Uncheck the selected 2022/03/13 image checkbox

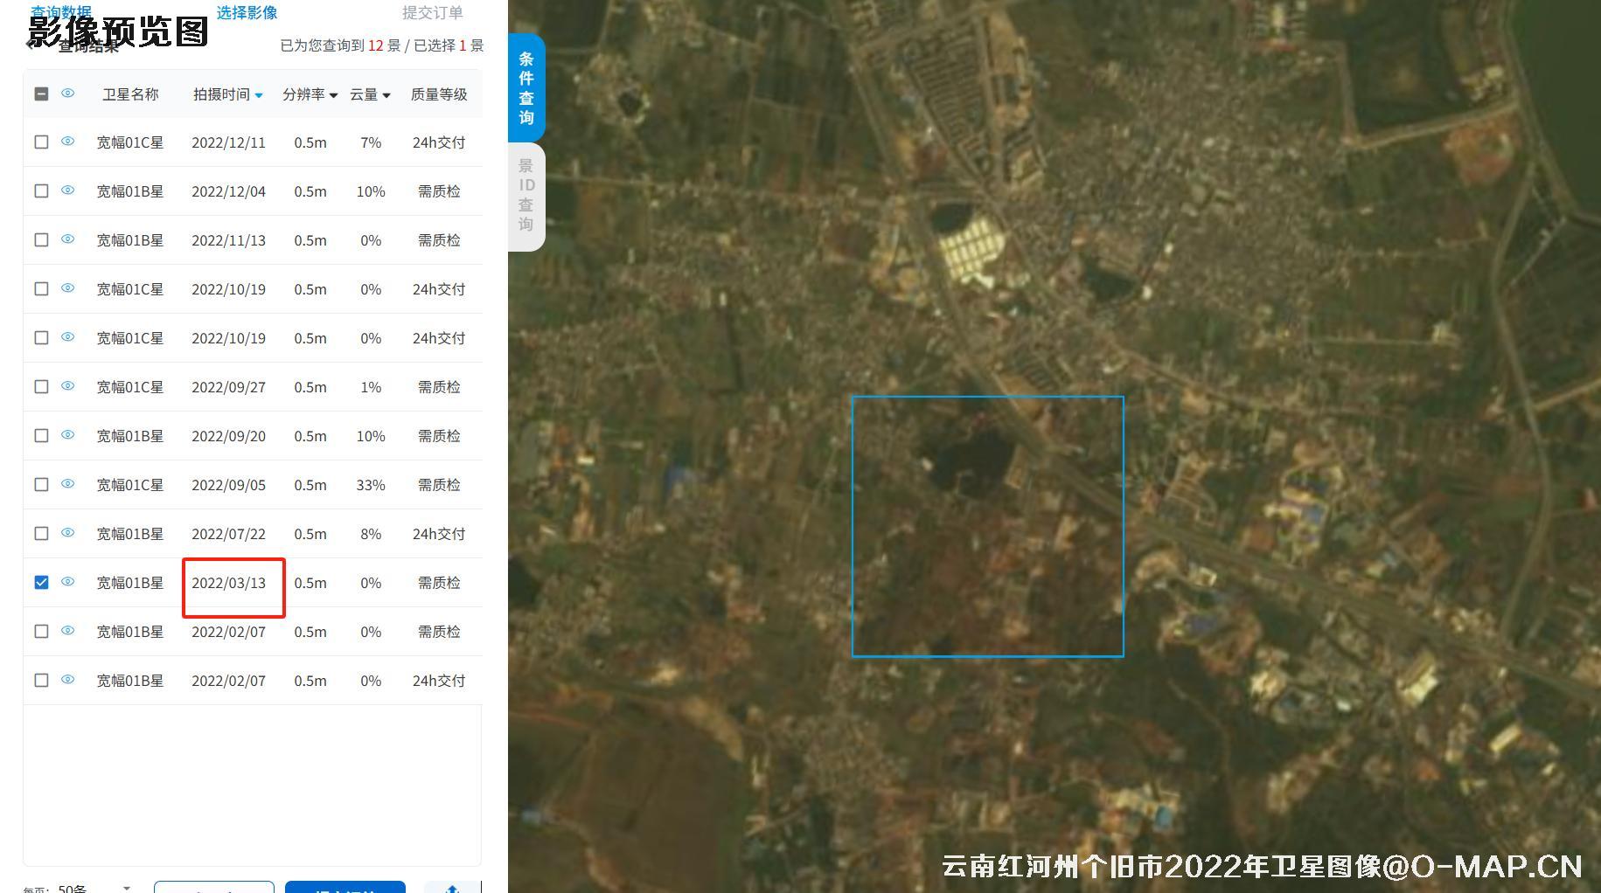click(40, 582)
